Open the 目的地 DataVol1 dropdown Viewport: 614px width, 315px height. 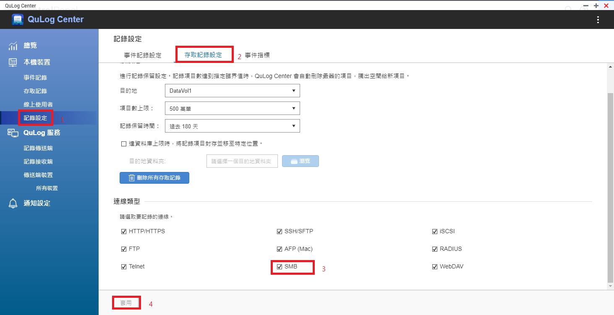tap(233, 91)
